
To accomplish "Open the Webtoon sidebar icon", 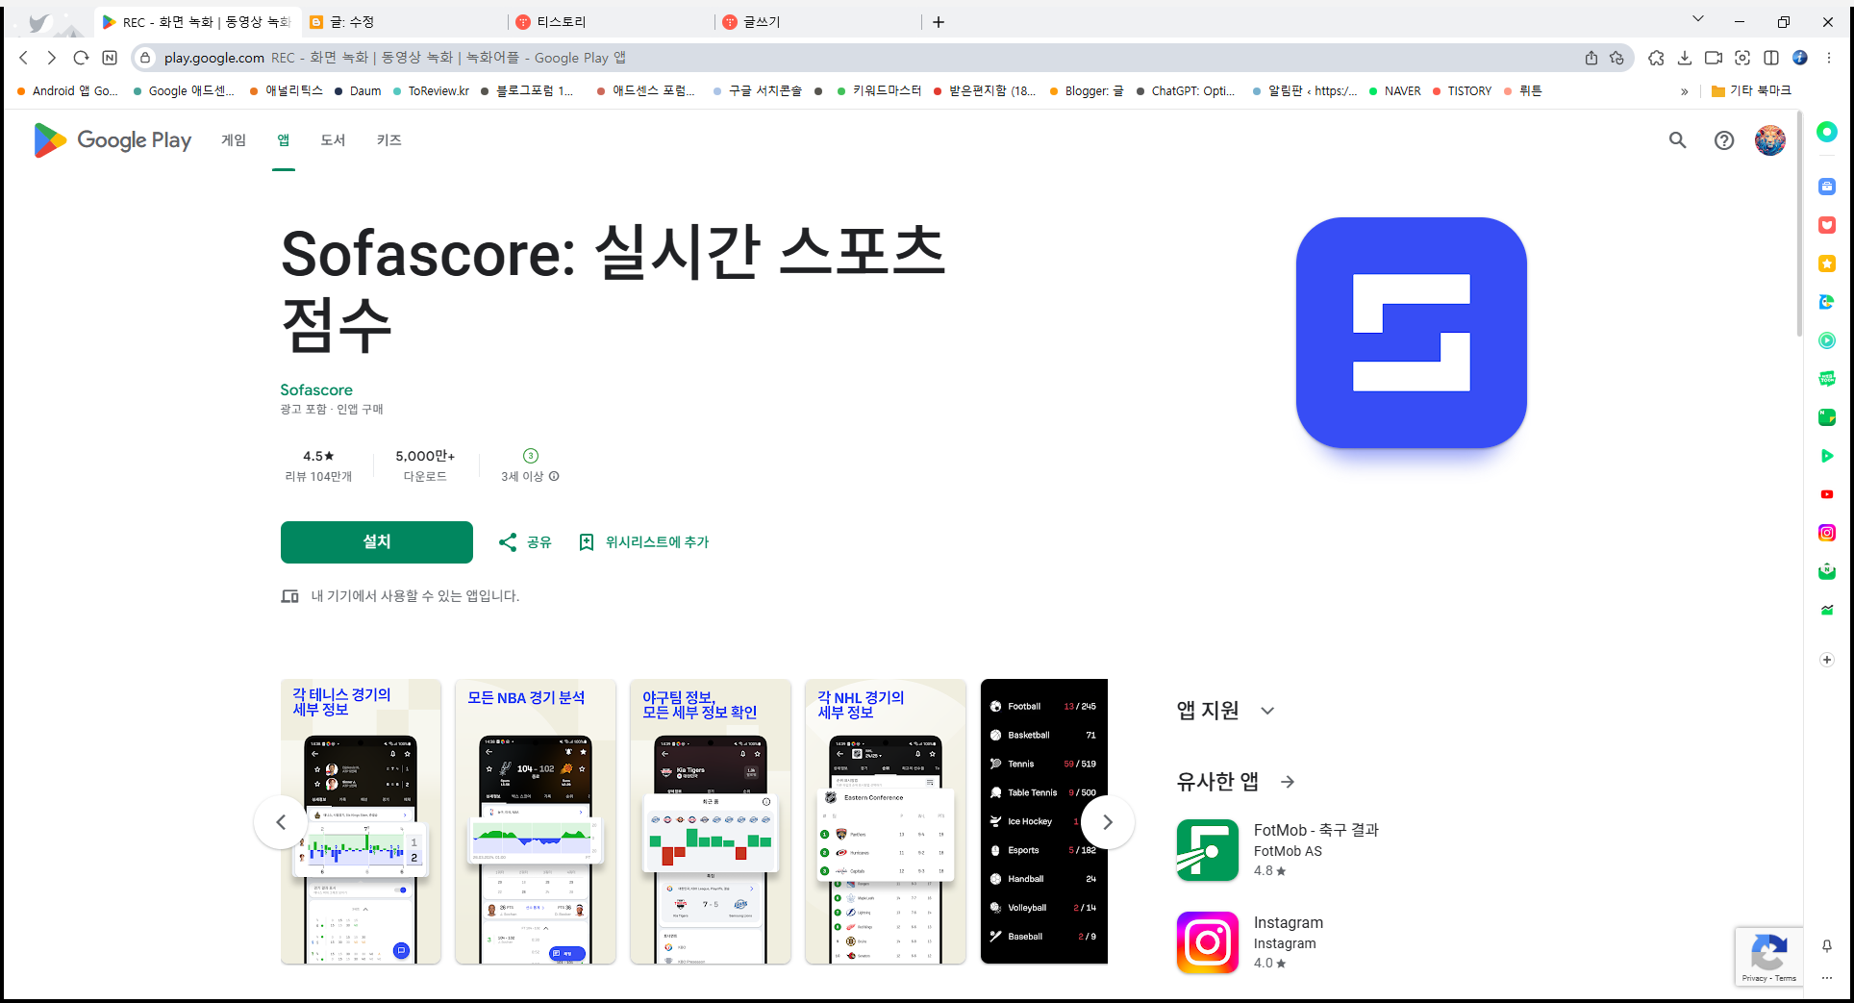I will (1827, 379).
